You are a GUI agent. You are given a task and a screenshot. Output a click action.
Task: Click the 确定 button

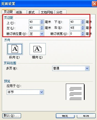click(x=65, y=116)
